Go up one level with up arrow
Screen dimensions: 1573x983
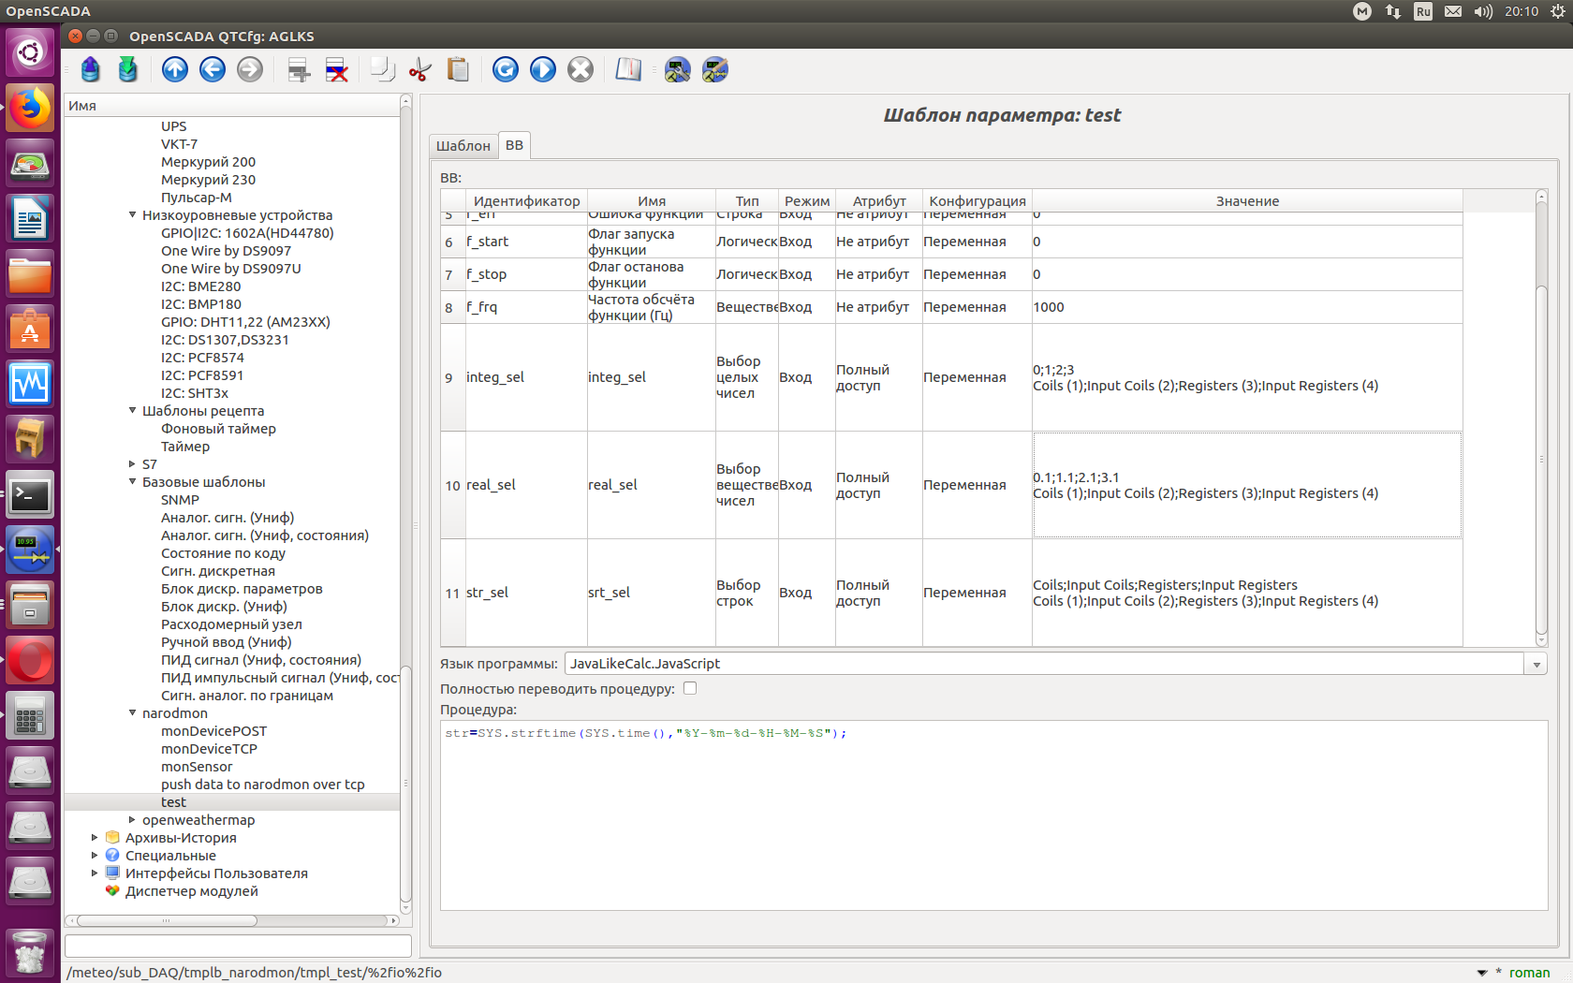(175, 69)
